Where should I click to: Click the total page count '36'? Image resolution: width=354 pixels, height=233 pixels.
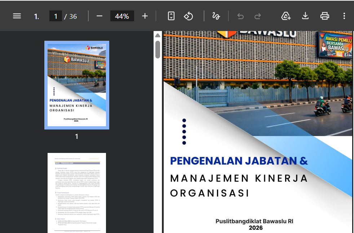click(73, 16)
